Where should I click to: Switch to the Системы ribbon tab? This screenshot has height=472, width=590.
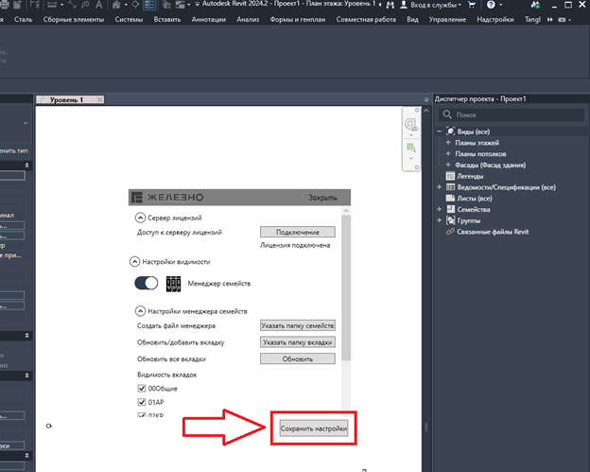tap(129, 19)
